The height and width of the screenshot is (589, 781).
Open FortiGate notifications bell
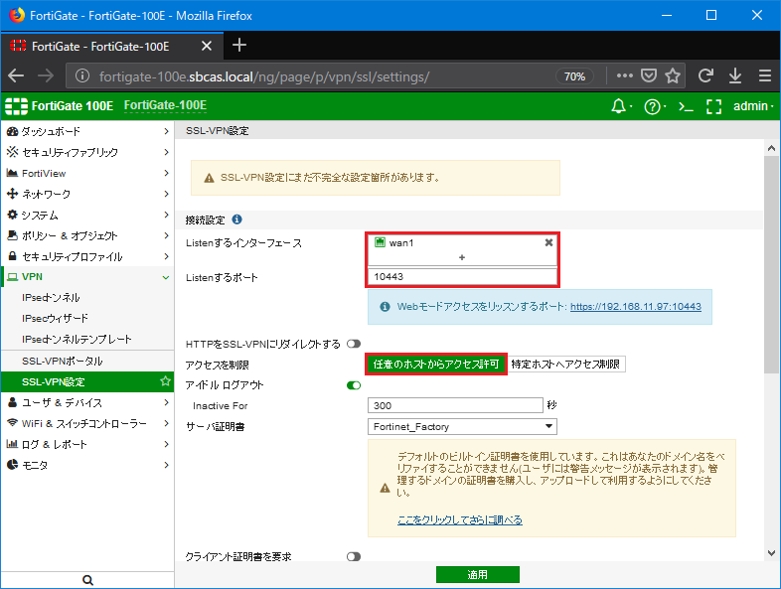(x=619, y=106)
